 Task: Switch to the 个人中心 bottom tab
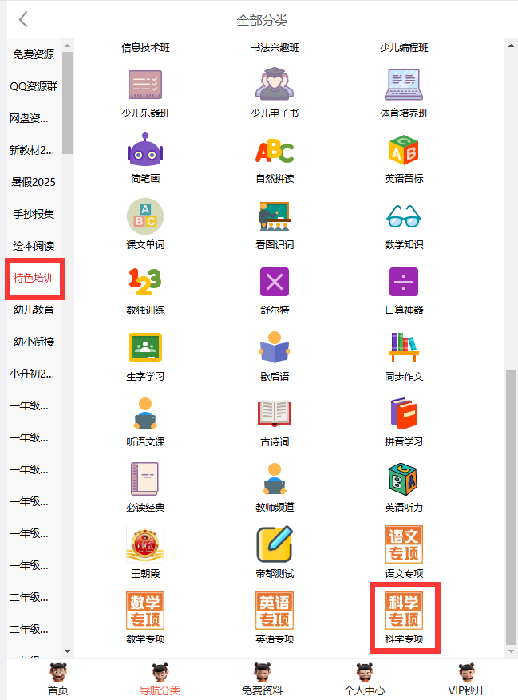(x=364, y=679)
